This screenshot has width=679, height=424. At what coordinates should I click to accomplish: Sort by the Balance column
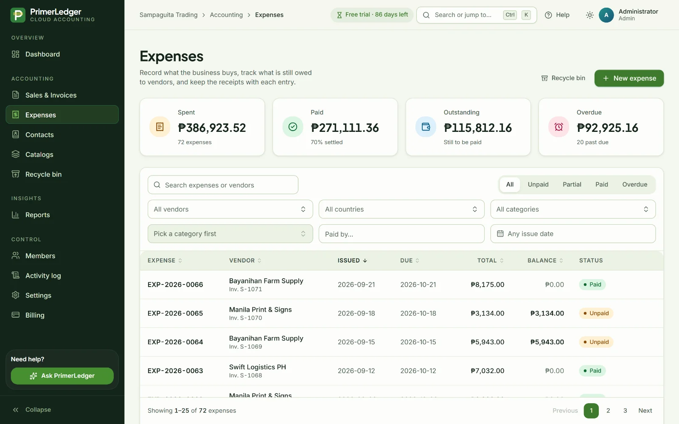point(545,260)
